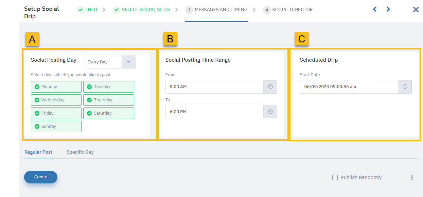Screen dimensions: 423x197
Task: Toggle Monday posting day
Action: [x=56, y=87]
